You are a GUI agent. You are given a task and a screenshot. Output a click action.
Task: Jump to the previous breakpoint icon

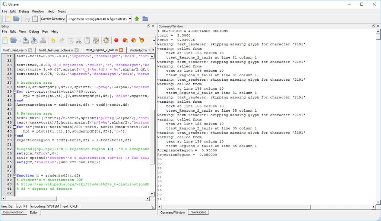[125, 40]
